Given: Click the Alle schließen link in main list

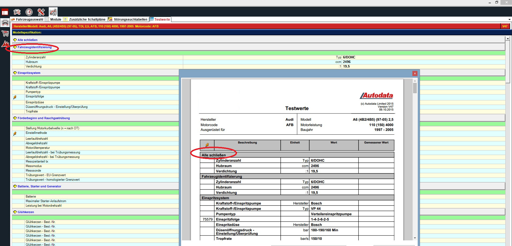Looking at the screenshot, I should click(28, 40).
